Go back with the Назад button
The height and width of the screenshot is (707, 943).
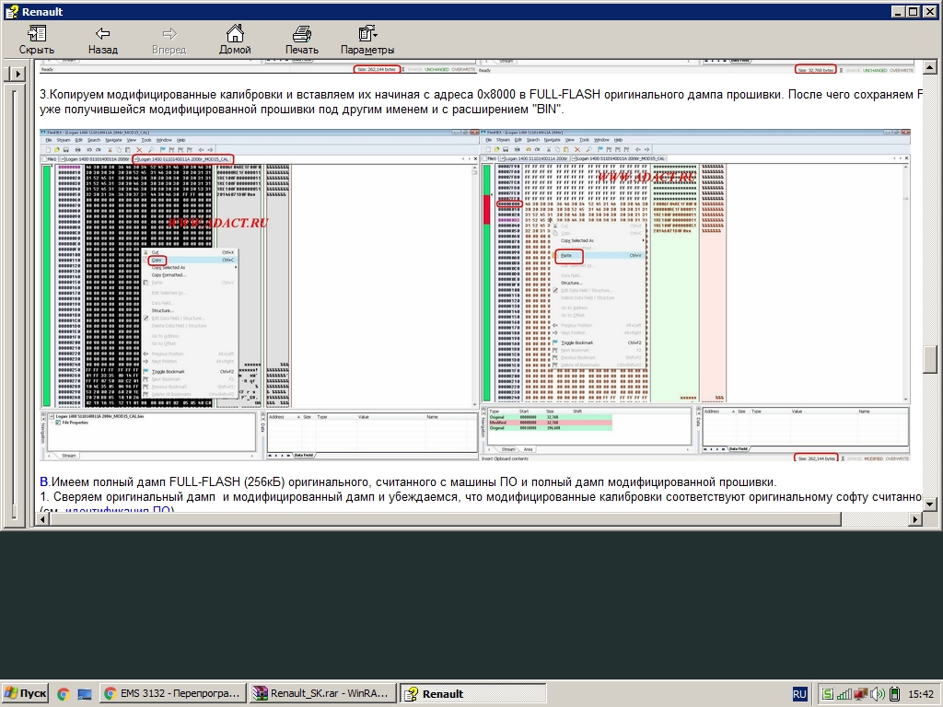pyautogui.click(x=103, y=41)
